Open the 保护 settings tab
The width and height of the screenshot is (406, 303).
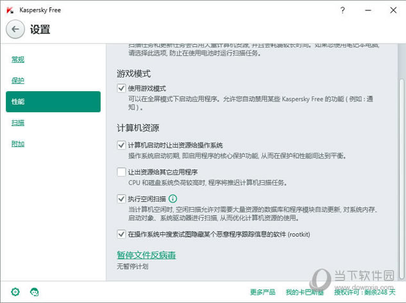coord(18,81)
